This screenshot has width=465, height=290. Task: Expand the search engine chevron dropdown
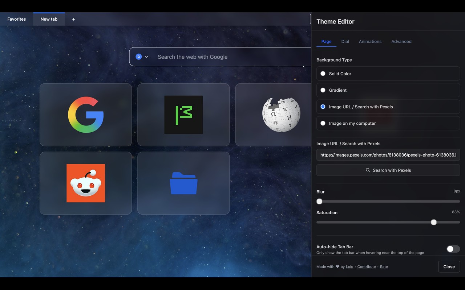pos(147,57)
